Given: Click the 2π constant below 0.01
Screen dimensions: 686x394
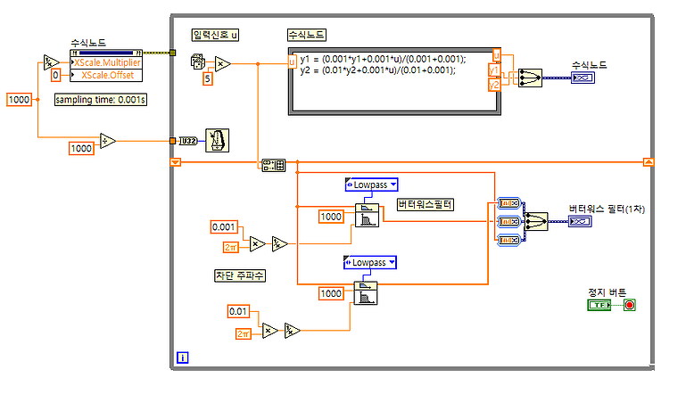Looking at the screenshot, I should [x=244, y=334].
